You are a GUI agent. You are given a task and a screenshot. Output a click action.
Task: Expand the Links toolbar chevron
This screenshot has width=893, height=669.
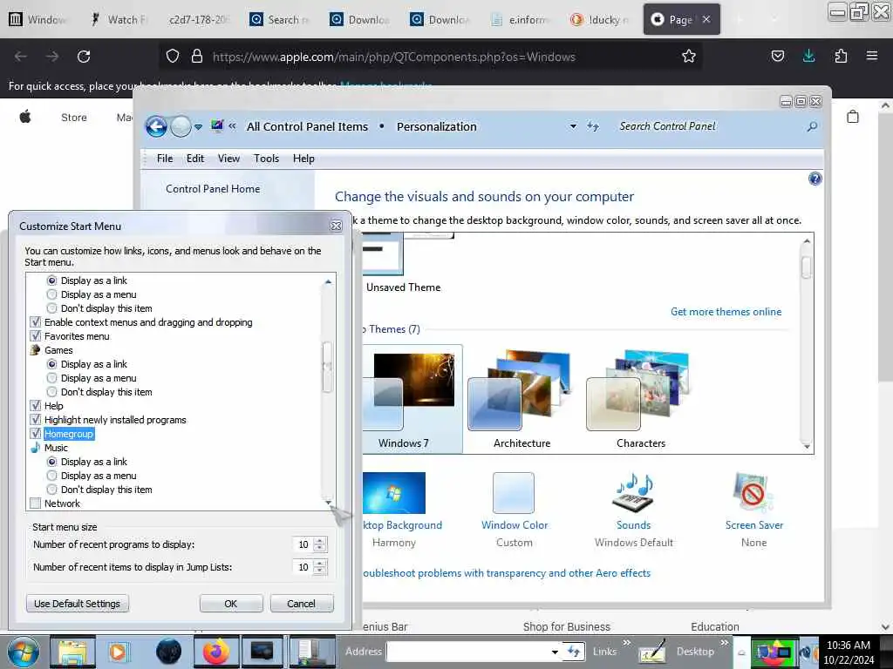[626, 643]
